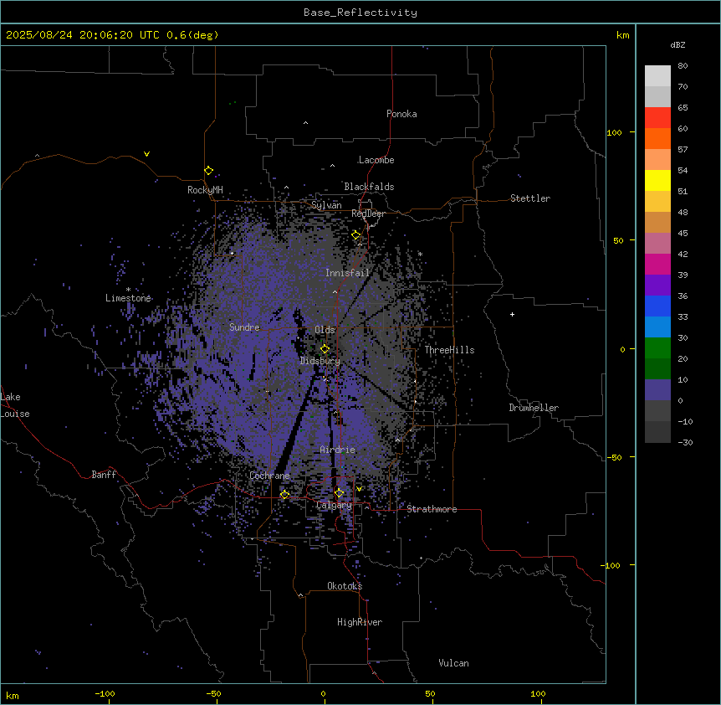Screen dimensions: 721x705
Task: Click the 100 tick on vertical axis
Action: pos(614,132)
